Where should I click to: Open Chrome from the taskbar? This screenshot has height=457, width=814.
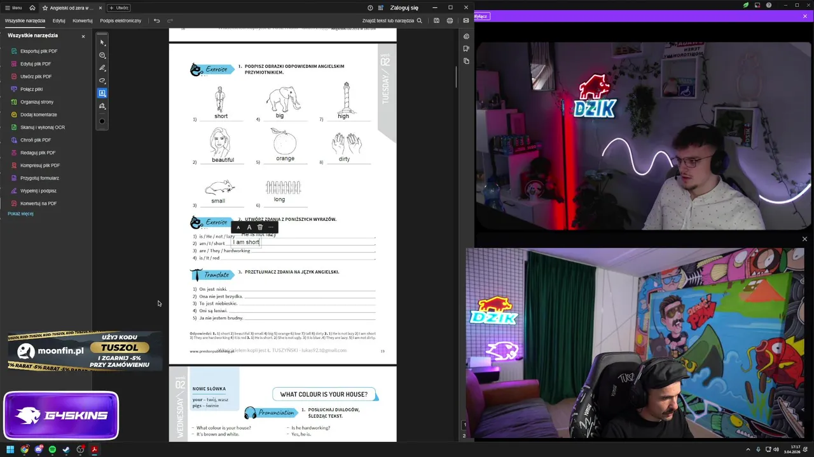(24, 449)
